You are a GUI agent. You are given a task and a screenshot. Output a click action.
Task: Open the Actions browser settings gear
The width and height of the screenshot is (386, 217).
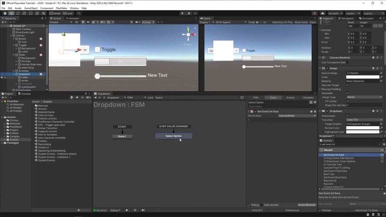pos(384,145)
